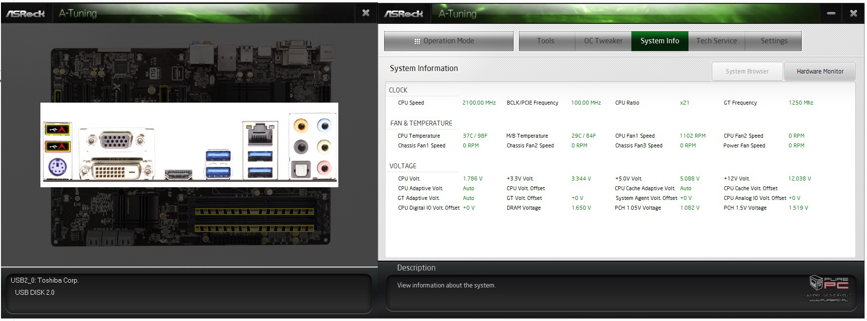Click the HDMI port on the I/O panel

[x=179, y=175]
